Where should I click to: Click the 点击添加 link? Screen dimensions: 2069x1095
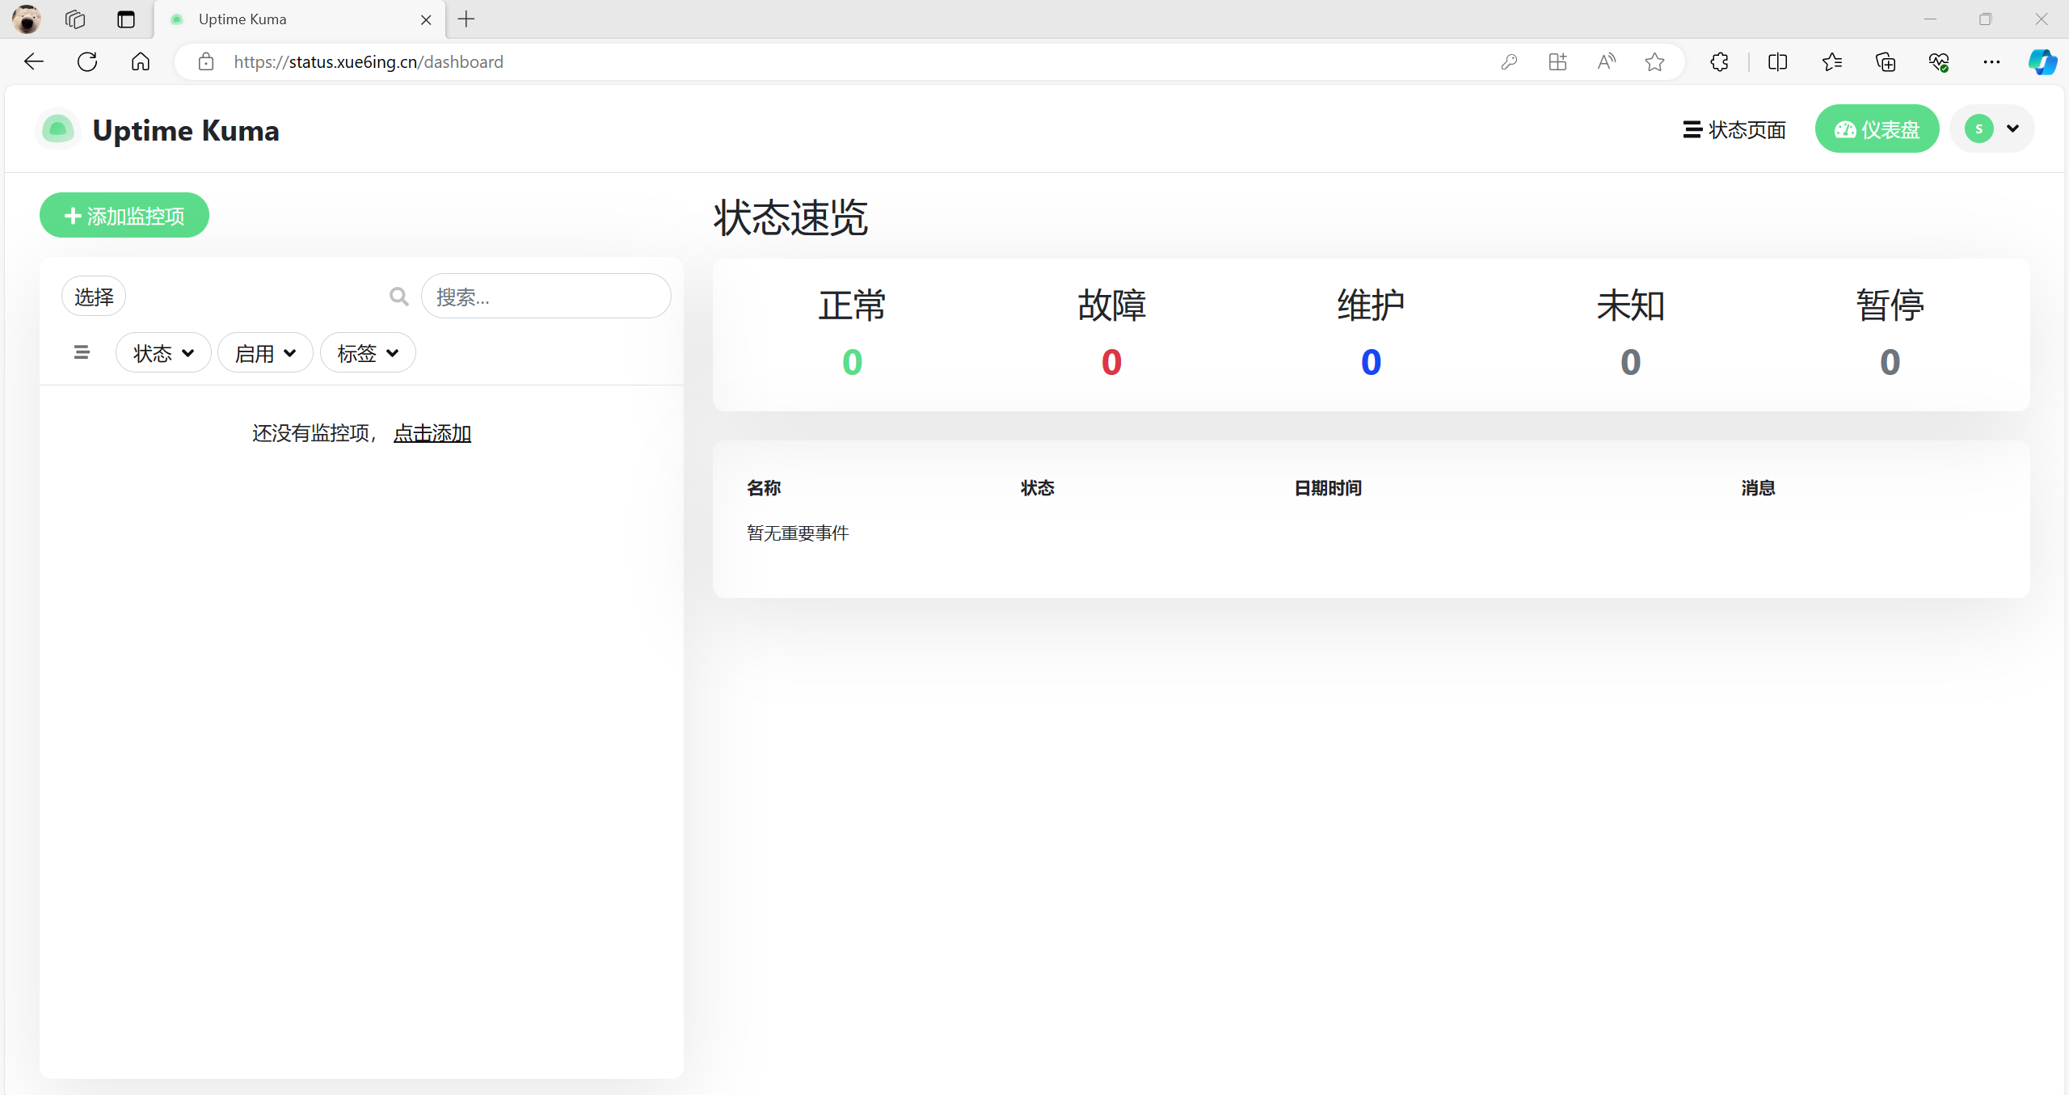[432, 433]
